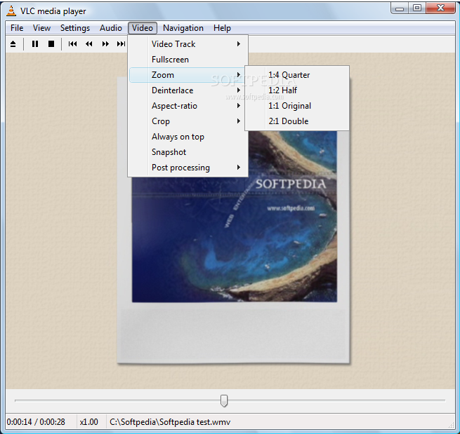Choose Fullscreen from Video menu
This screenshot has width=460, height=434.
pyautogui.click(x=188, y=60)
